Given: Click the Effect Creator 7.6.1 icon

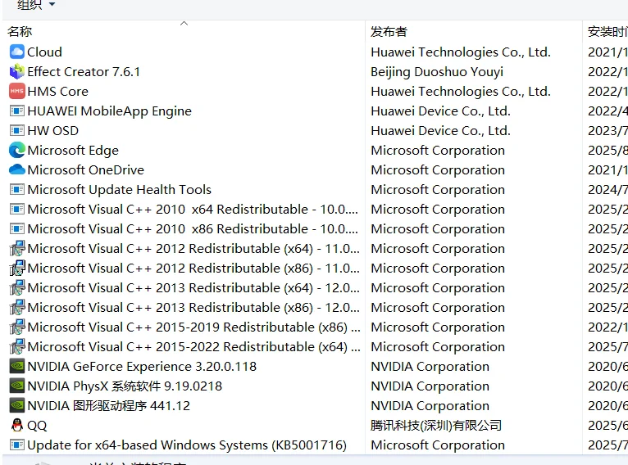Looking at the screenshot, I should tap(16, 71).
